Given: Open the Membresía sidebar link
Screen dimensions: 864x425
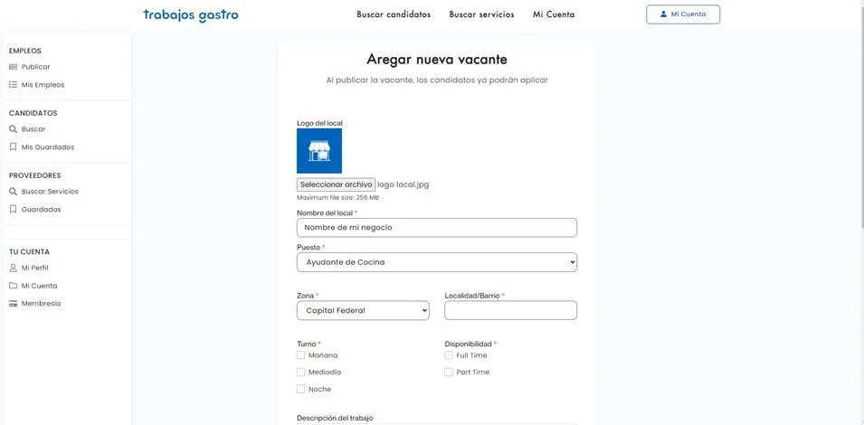Looking at the screenshot, I should (x=42, y=304).
